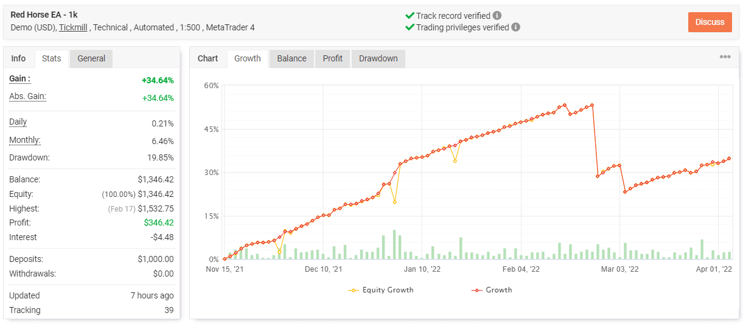Click the Monthly stat label

pos(25,140)
